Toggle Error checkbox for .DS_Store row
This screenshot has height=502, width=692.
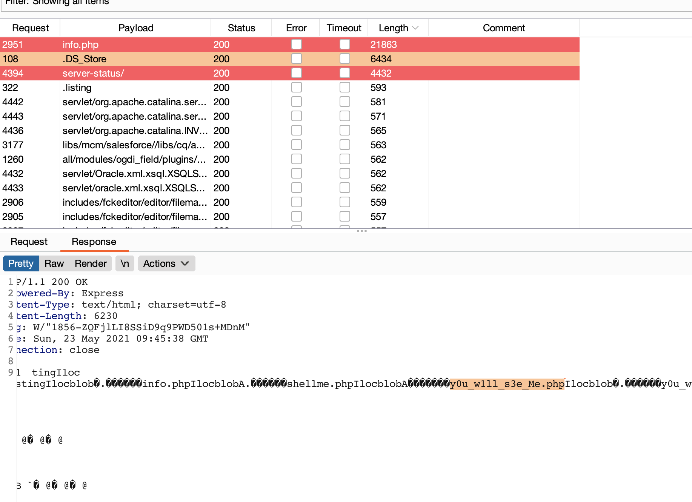click(297, 59)
